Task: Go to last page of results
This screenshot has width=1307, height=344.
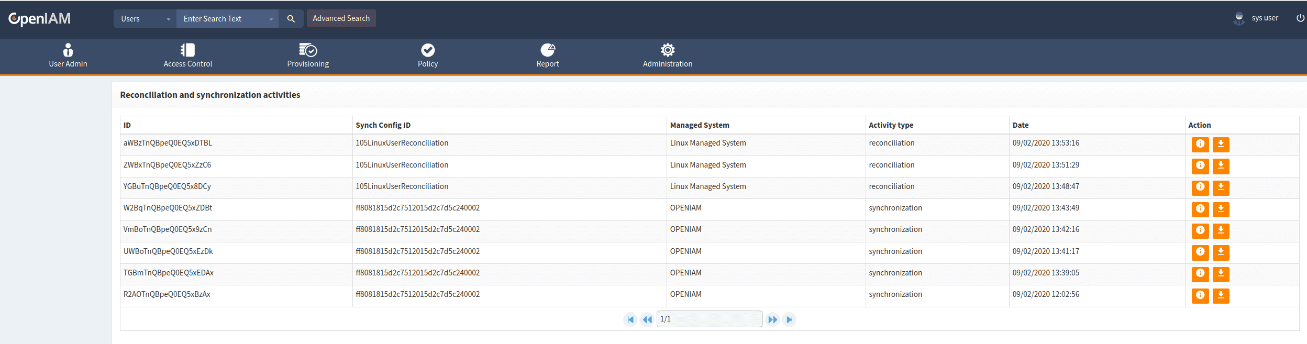Action: [x=789, y=319]
